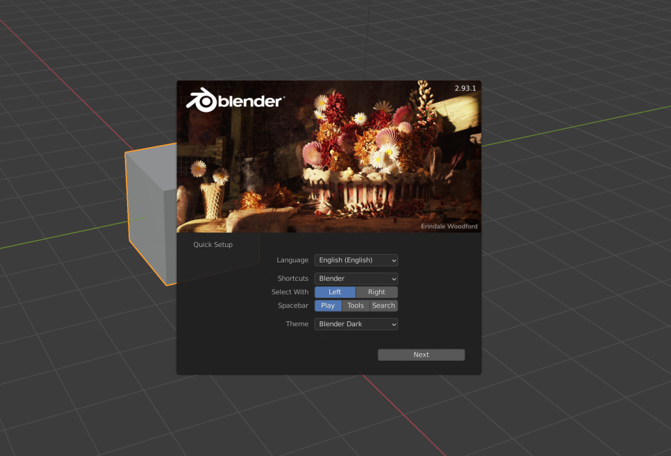Click the Select With label
Image resolution: width=671 pixels, height=456 pixels.
[290, 292]
